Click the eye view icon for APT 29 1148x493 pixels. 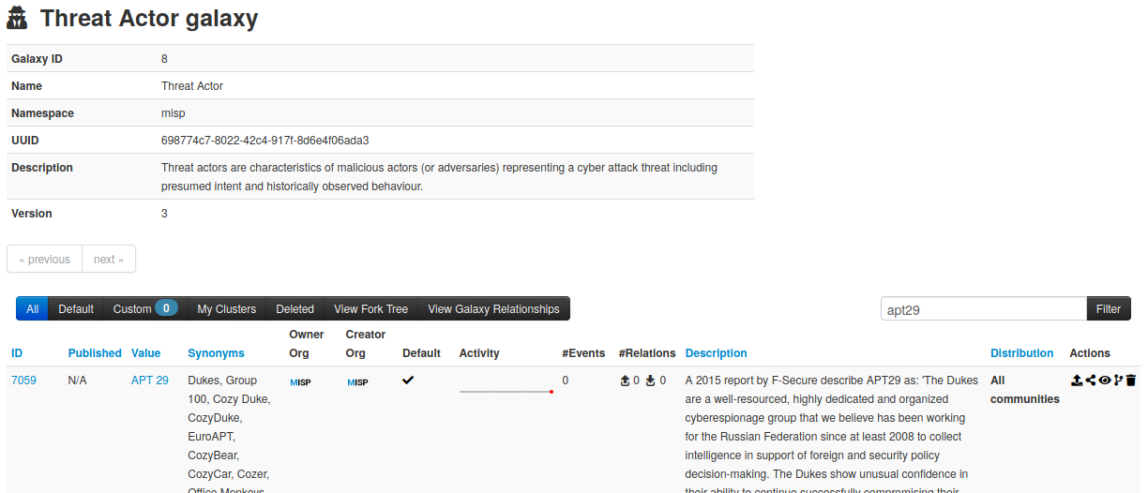(x=1105, y=381)
